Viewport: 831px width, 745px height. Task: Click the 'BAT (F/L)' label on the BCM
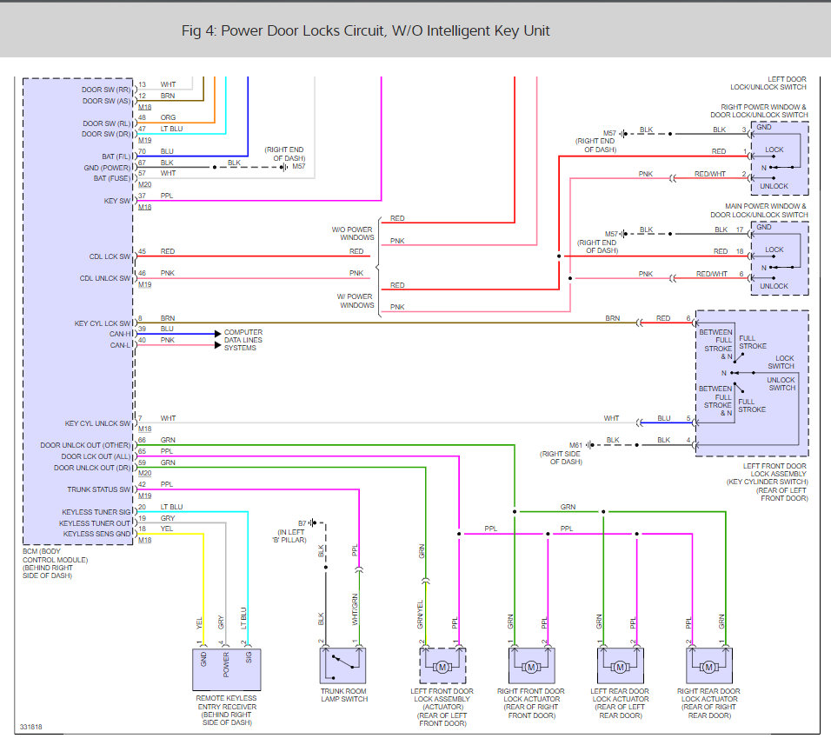[116, 156]
